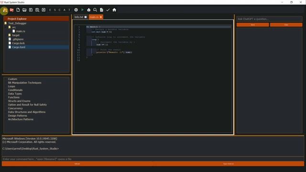This screenshot has width=306, height=172.
Task: Click the red open-folder toolbar icon
Action: click(11, 10)
